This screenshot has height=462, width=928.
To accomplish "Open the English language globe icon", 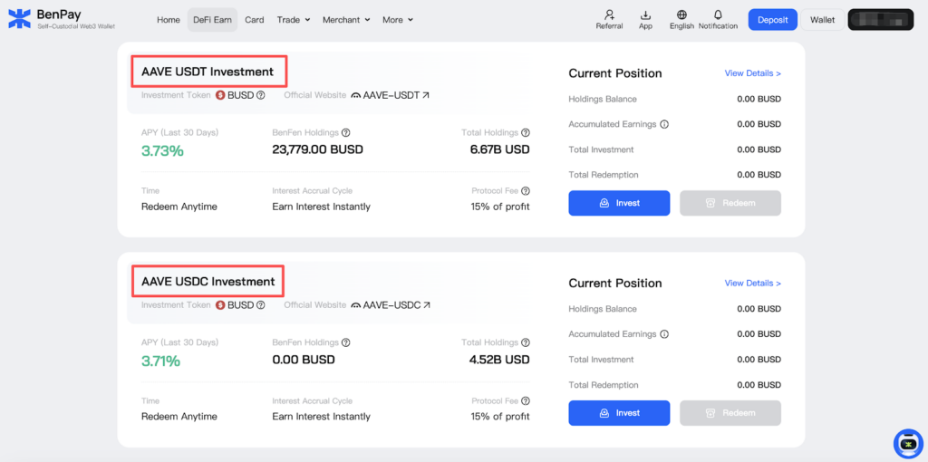I will [681, 15].
